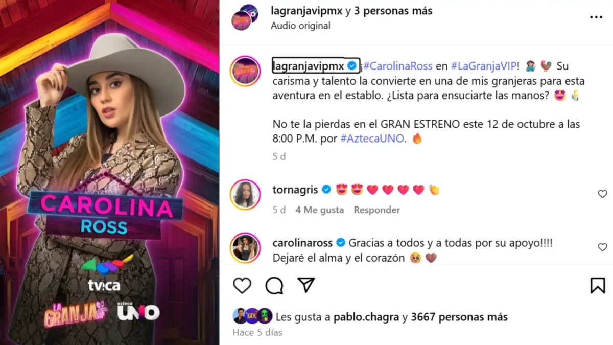613x345 pixels.
Task: Open the three-dot more options menu
Action: (596, 17)
